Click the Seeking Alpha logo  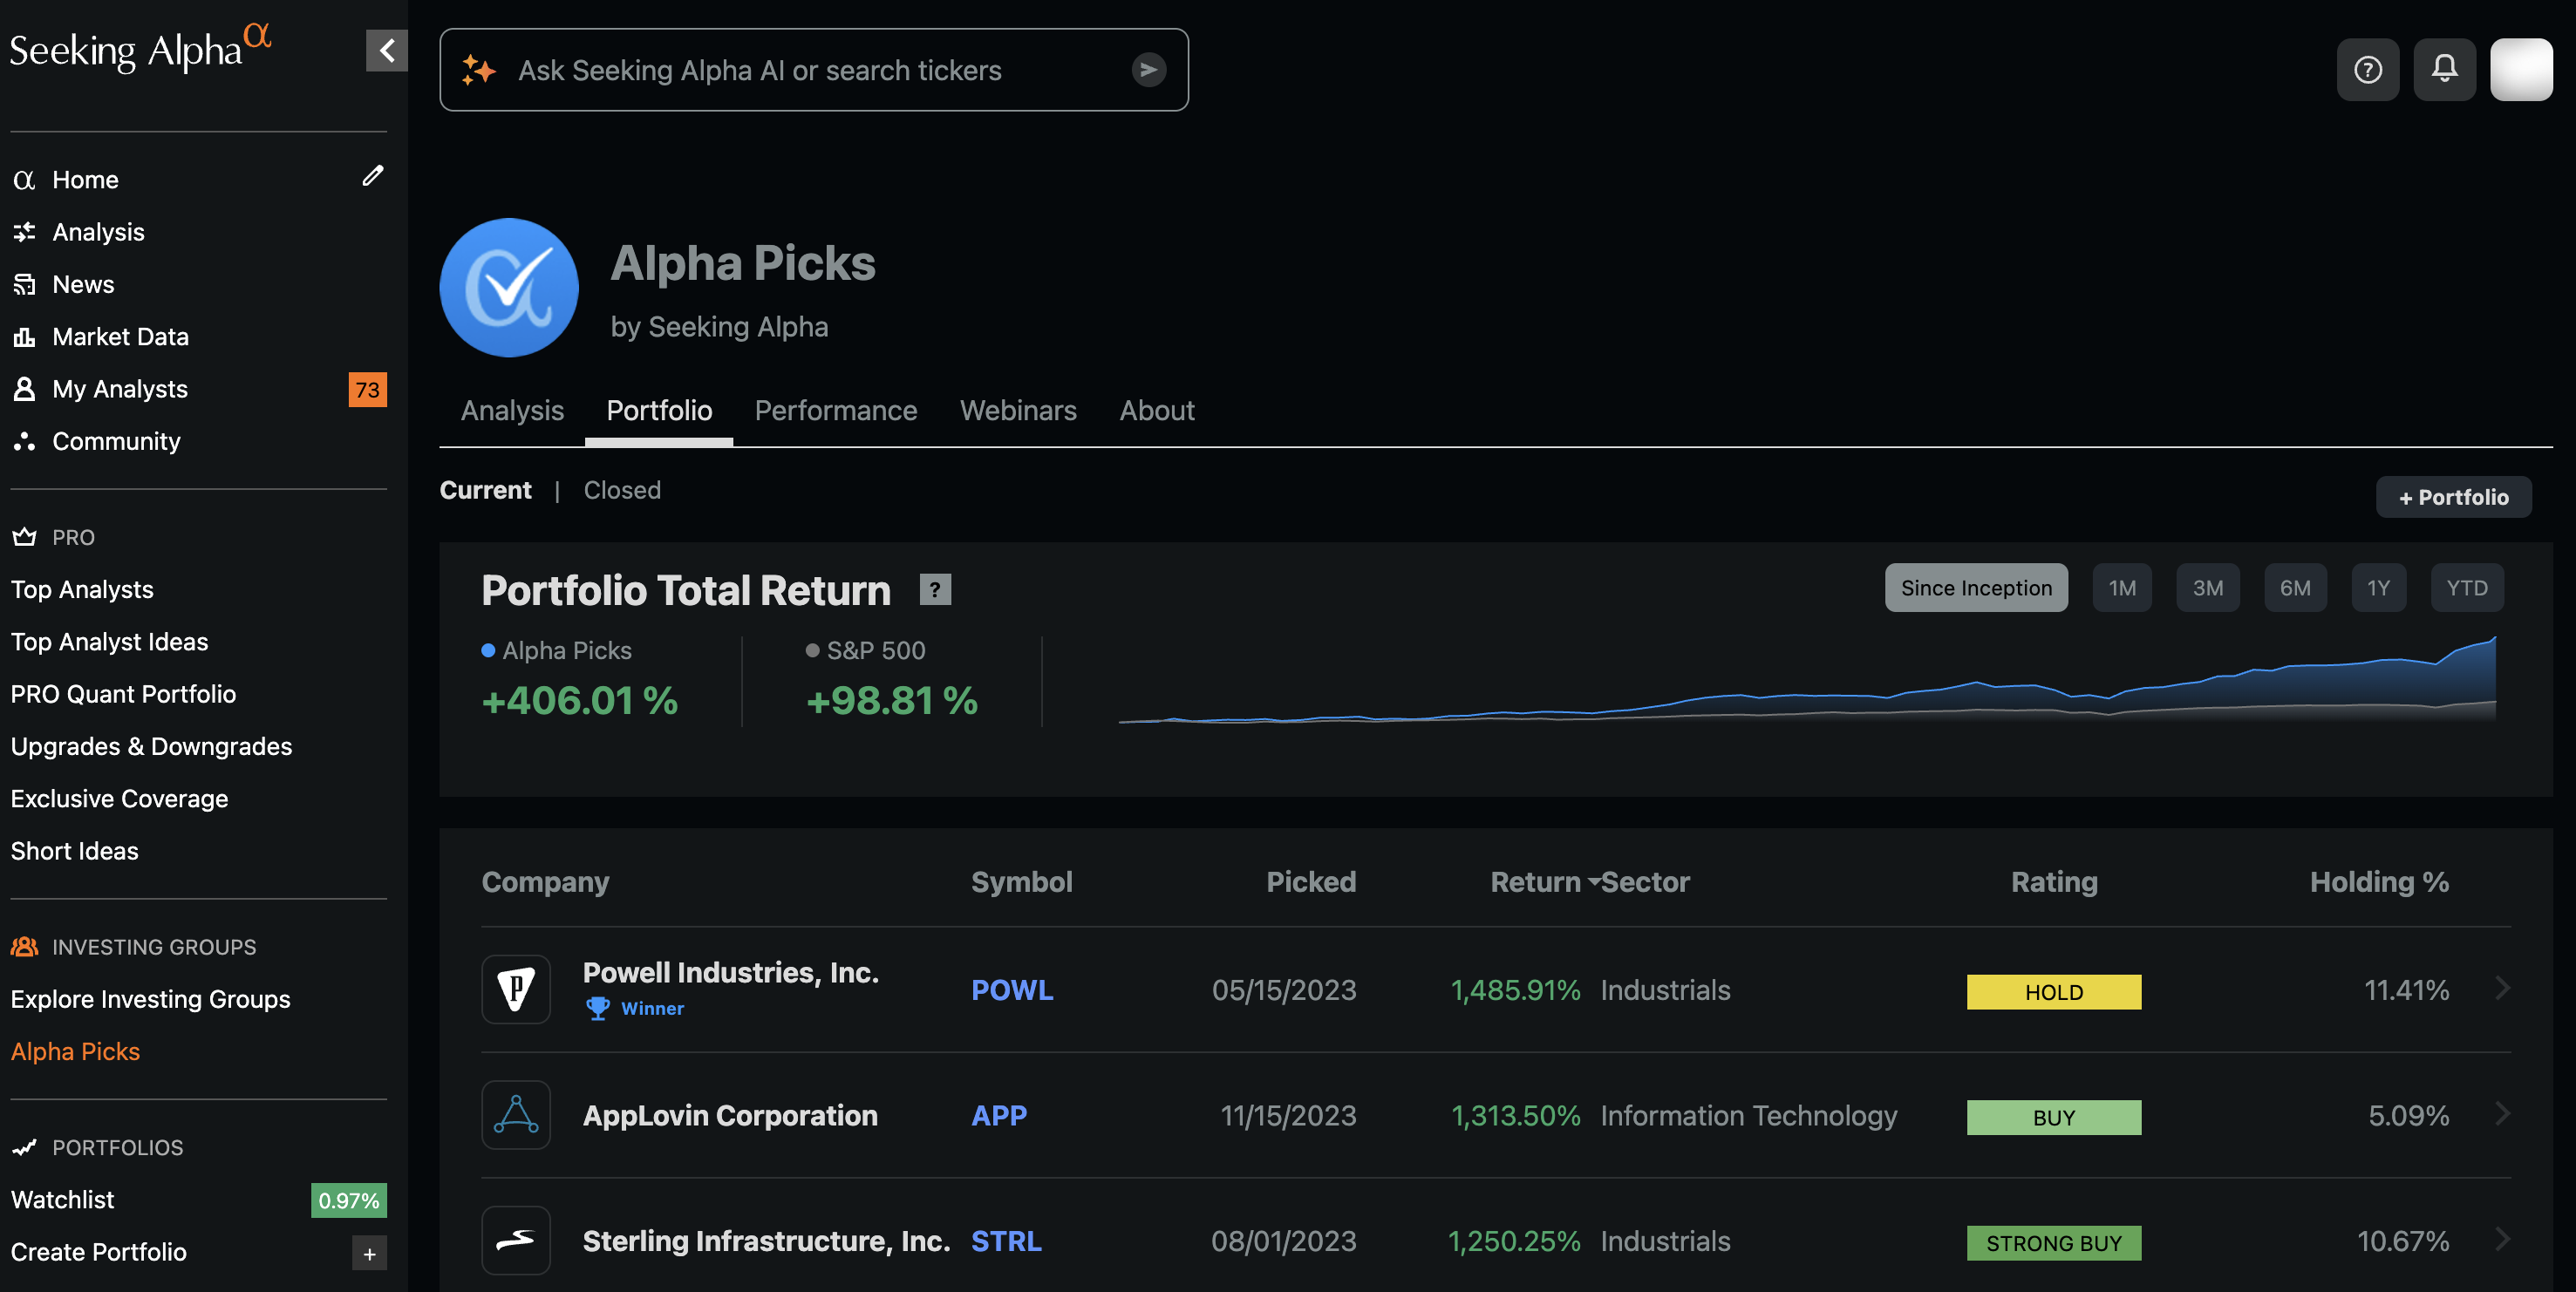point(140,49)
